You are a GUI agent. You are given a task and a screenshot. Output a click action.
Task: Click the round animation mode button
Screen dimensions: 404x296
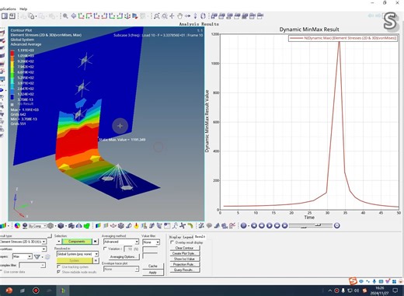click(243, 225)
